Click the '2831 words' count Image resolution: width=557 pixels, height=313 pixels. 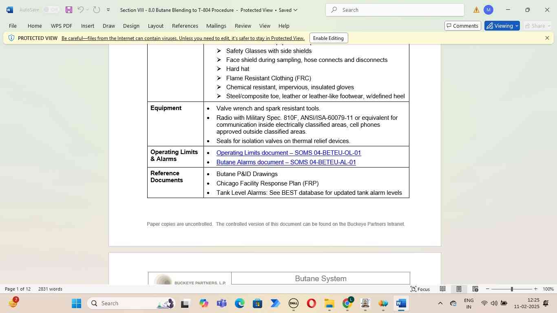(50, 289)
